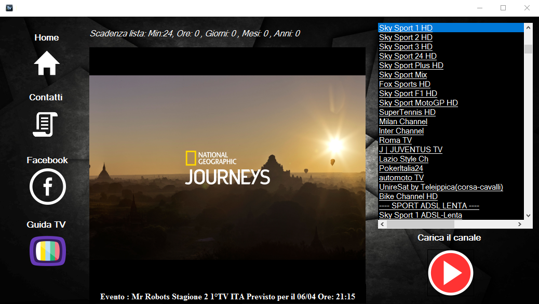Select Sky Sport 1 ADSL-Lenta channel

(x=421, y=215)
